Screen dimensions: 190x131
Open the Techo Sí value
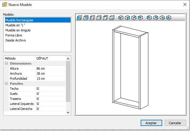click(x=51, y=89)
